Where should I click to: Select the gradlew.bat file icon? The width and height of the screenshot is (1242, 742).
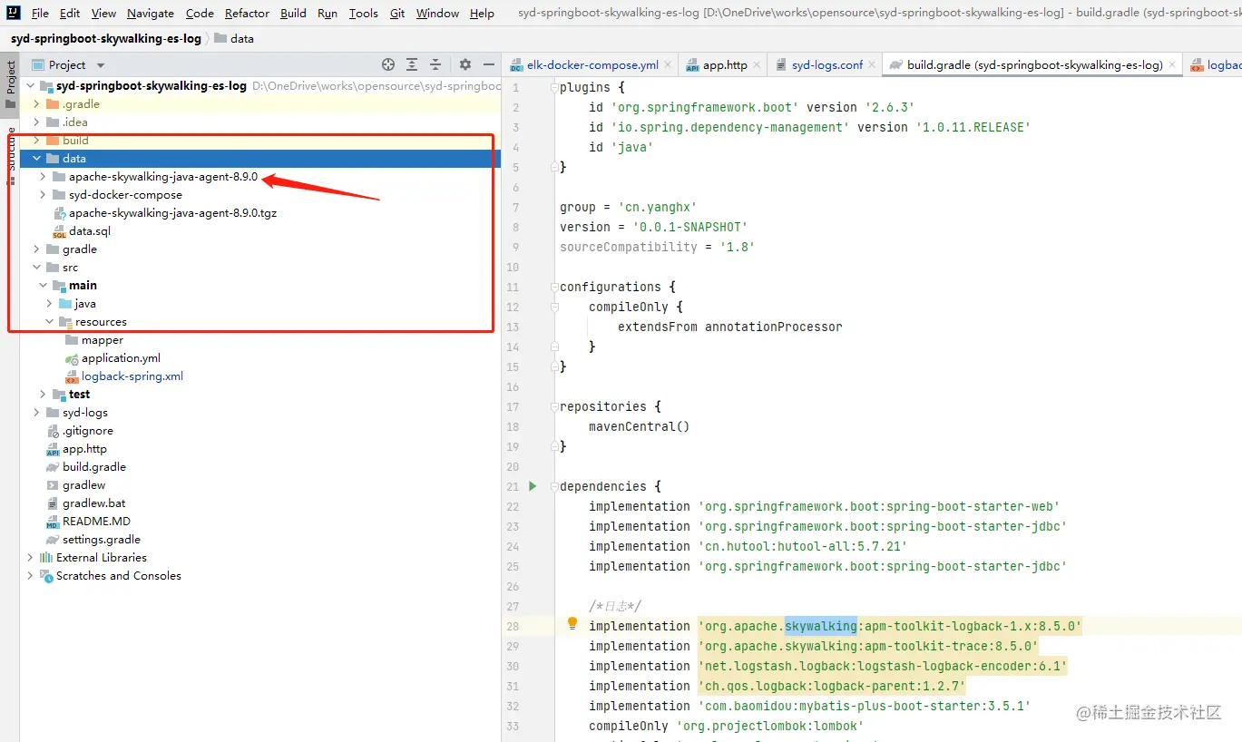[54, 503]
